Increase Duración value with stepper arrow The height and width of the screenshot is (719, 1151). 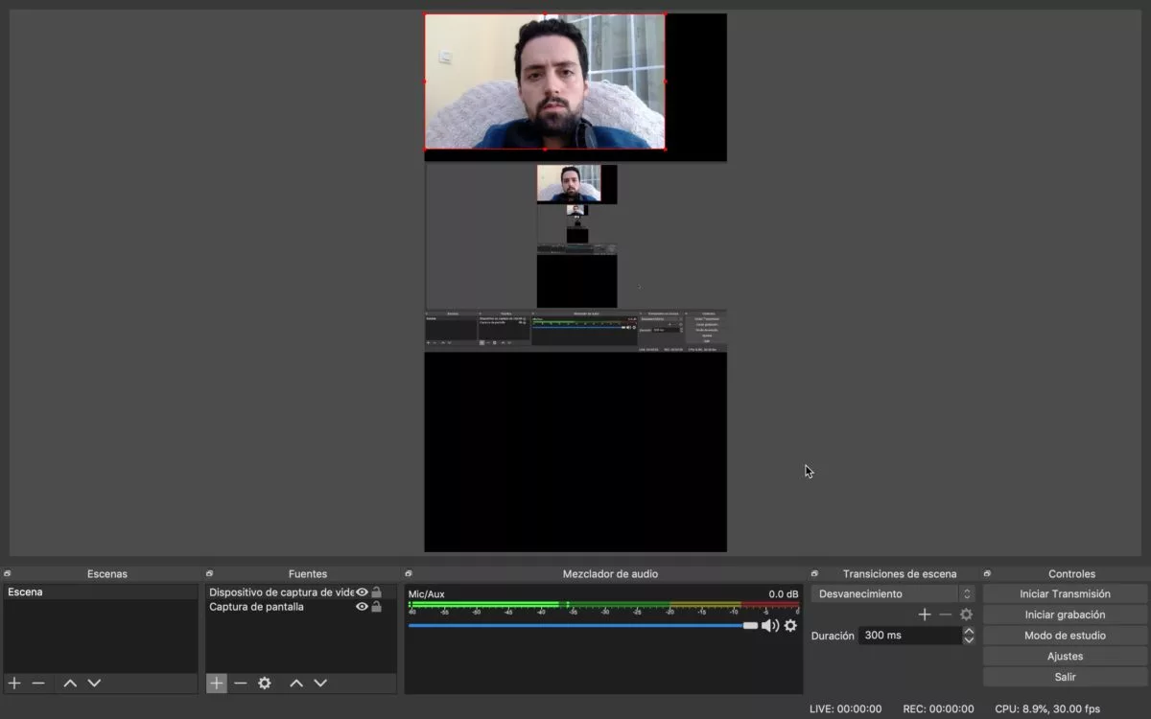pos(969,631)
